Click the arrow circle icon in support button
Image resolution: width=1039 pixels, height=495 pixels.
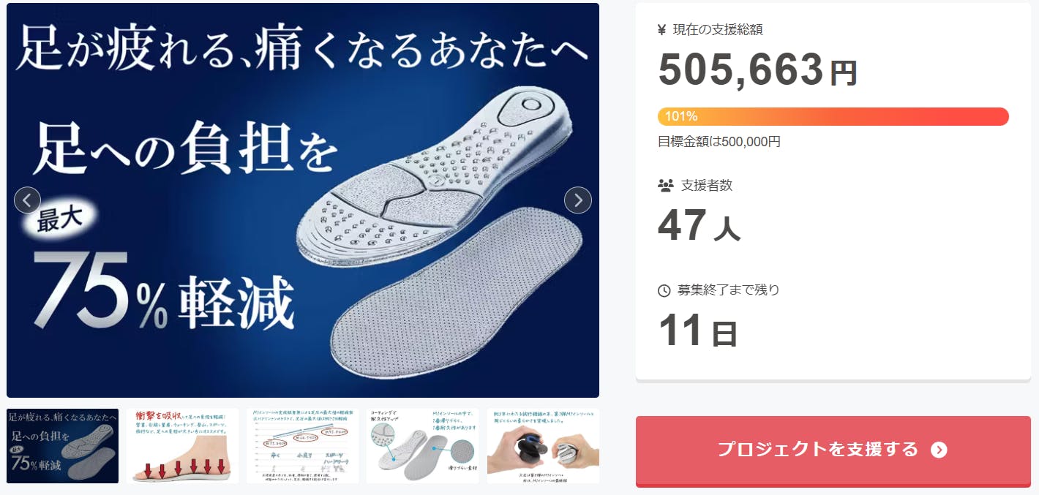[x=939, y=450]
